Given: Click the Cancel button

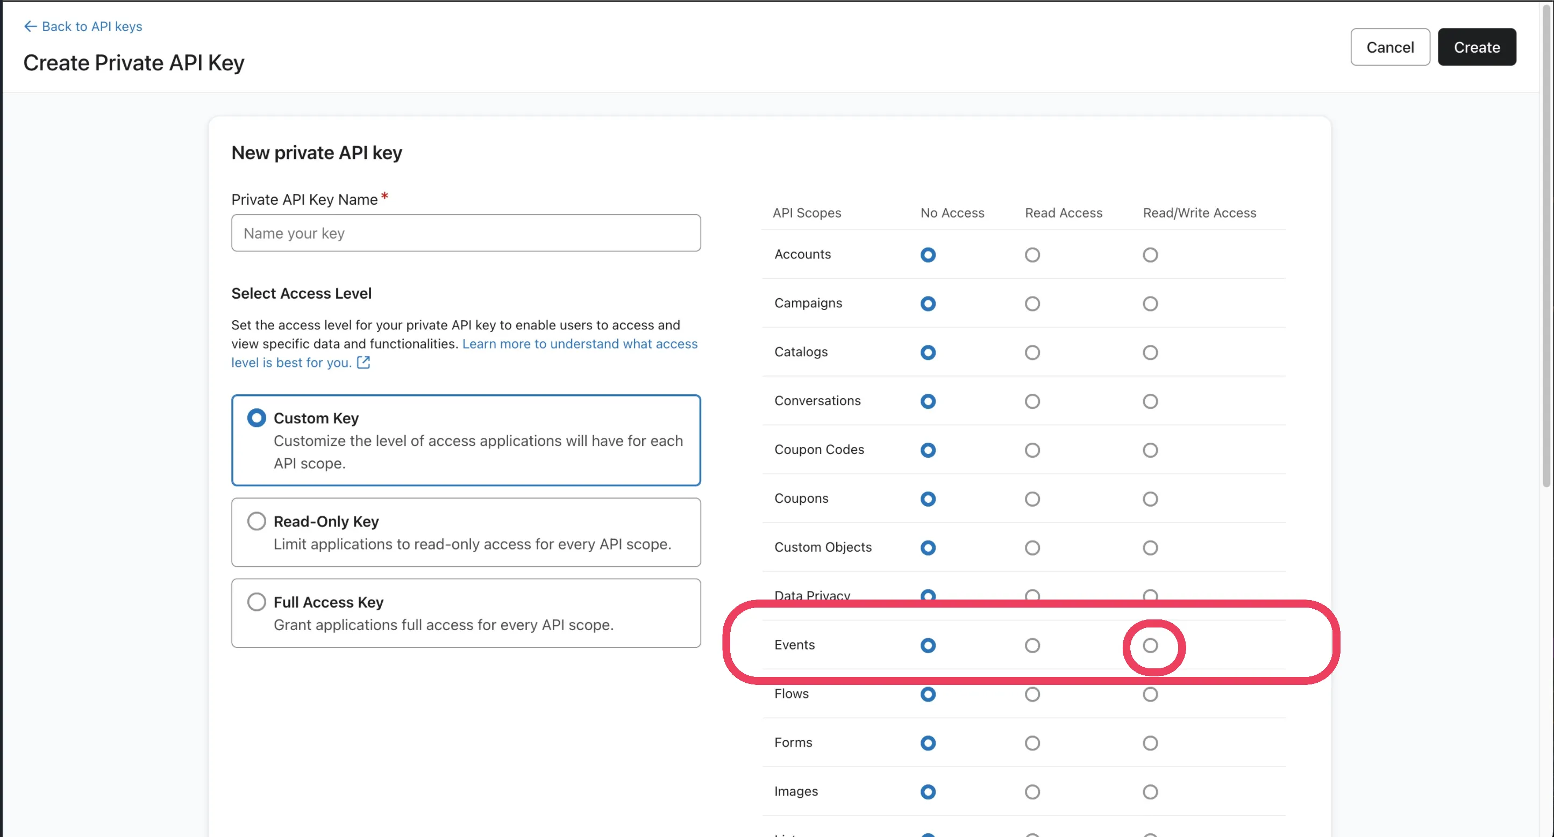Looking at the screenshot, I should coord(1390,47).
